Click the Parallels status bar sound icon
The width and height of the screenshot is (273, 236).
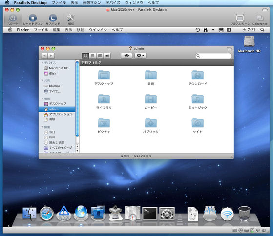pos(258,230)
